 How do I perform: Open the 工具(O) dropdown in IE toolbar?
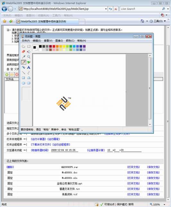tap(165, 21)
